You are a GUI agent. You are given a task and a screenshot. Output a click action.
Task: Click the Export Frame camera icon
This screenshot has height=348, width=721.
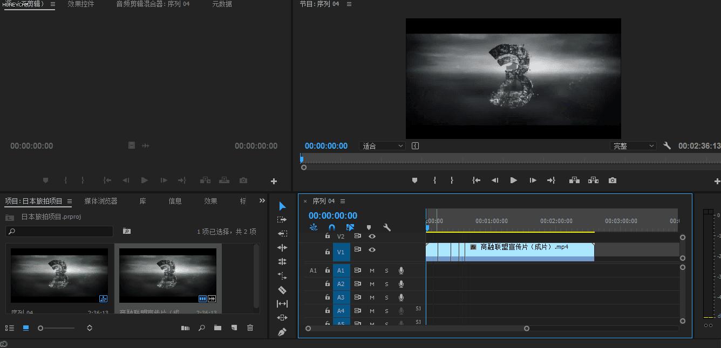click(612, 180)
